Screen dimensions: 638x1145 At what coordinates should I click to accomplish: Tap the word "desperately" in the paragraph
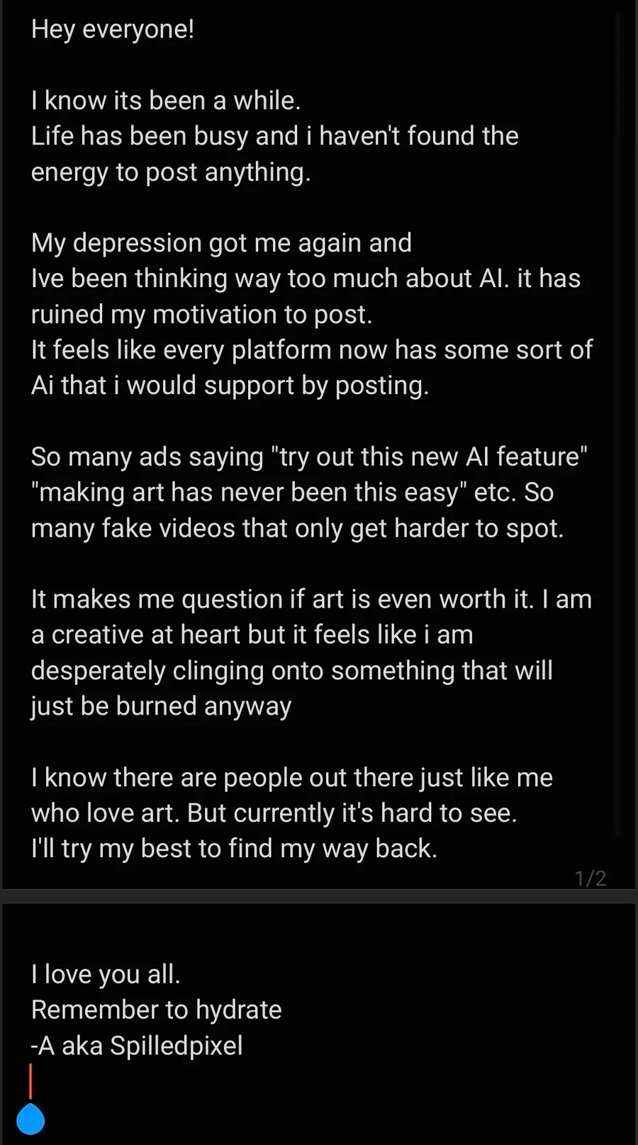(98, 671)
